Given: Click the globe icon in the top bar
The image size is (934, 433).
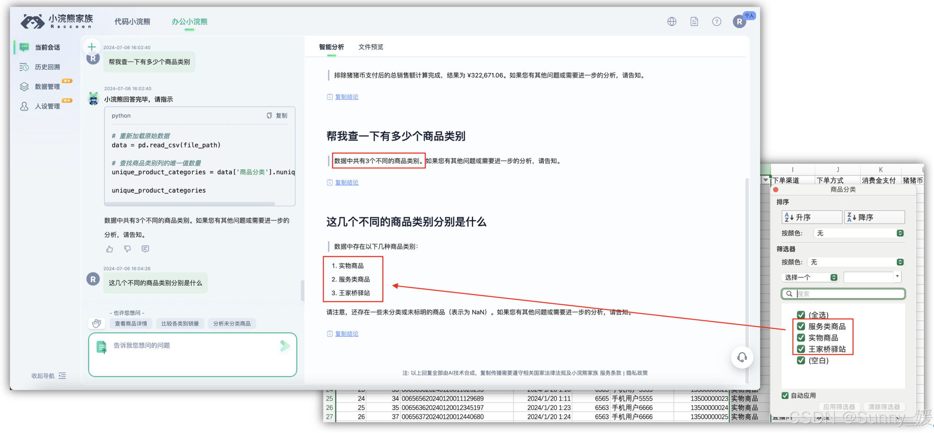Looking at the screenshot, I should [x=672, y=21].
